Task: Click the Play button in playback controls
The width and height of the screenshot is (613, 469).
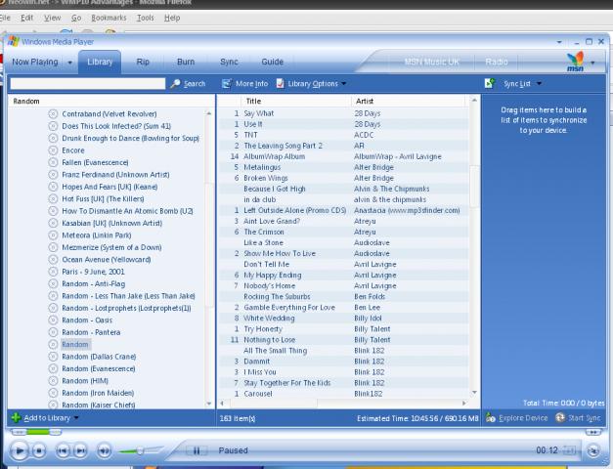Action: click(19, 451)
